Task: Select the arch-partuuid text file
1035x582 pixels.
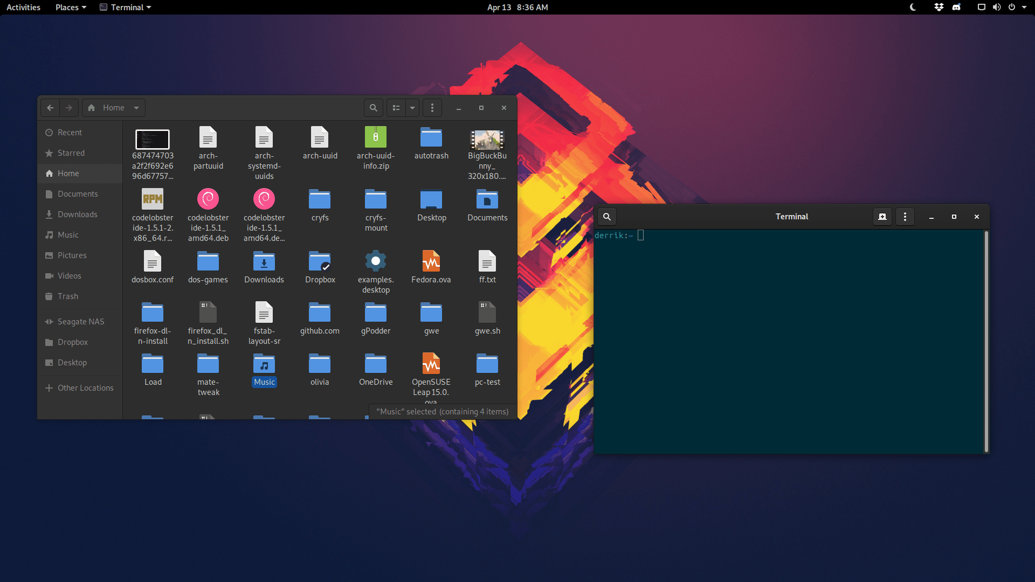Action: coord(208,137)
